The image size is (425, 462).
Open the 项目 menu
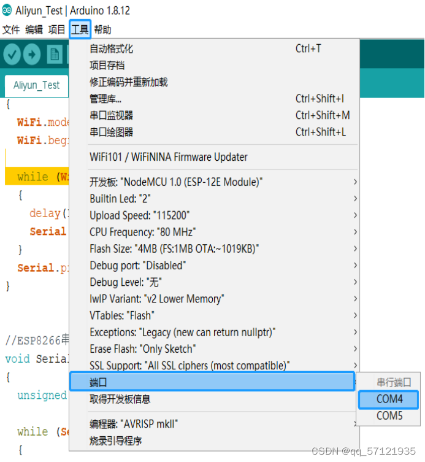[56, 29]
